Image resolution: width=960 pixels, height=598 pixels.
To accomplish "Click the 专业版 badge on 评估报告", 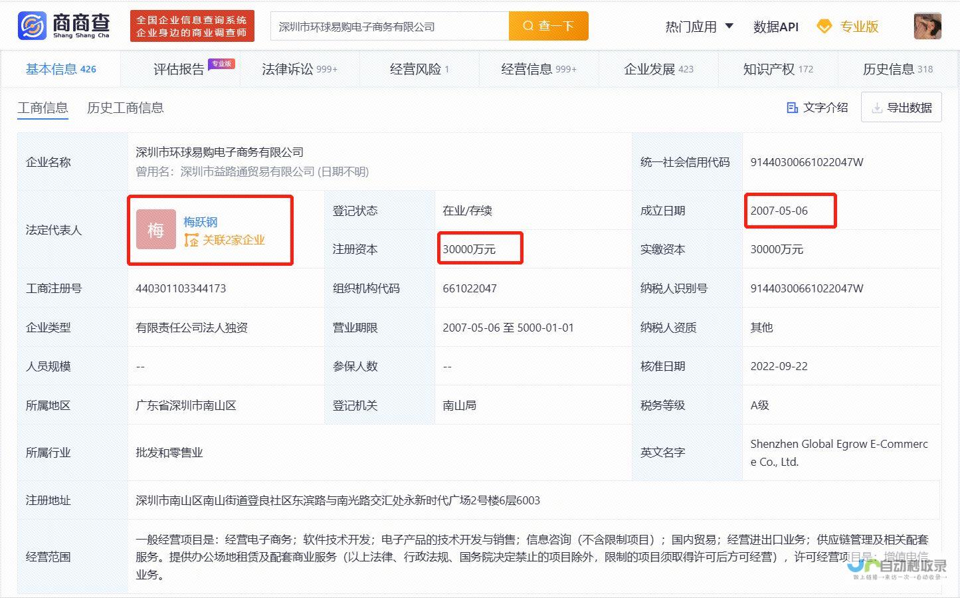I will point(221,64).
